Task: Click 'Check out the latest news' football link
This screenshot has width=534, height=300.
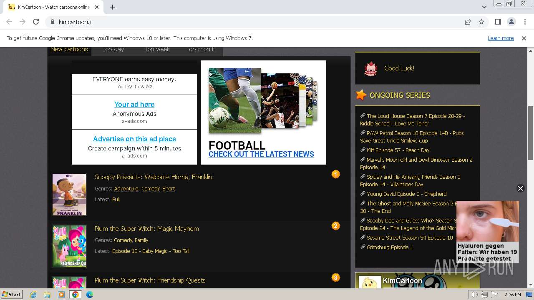Action: [x=261, y=154]
